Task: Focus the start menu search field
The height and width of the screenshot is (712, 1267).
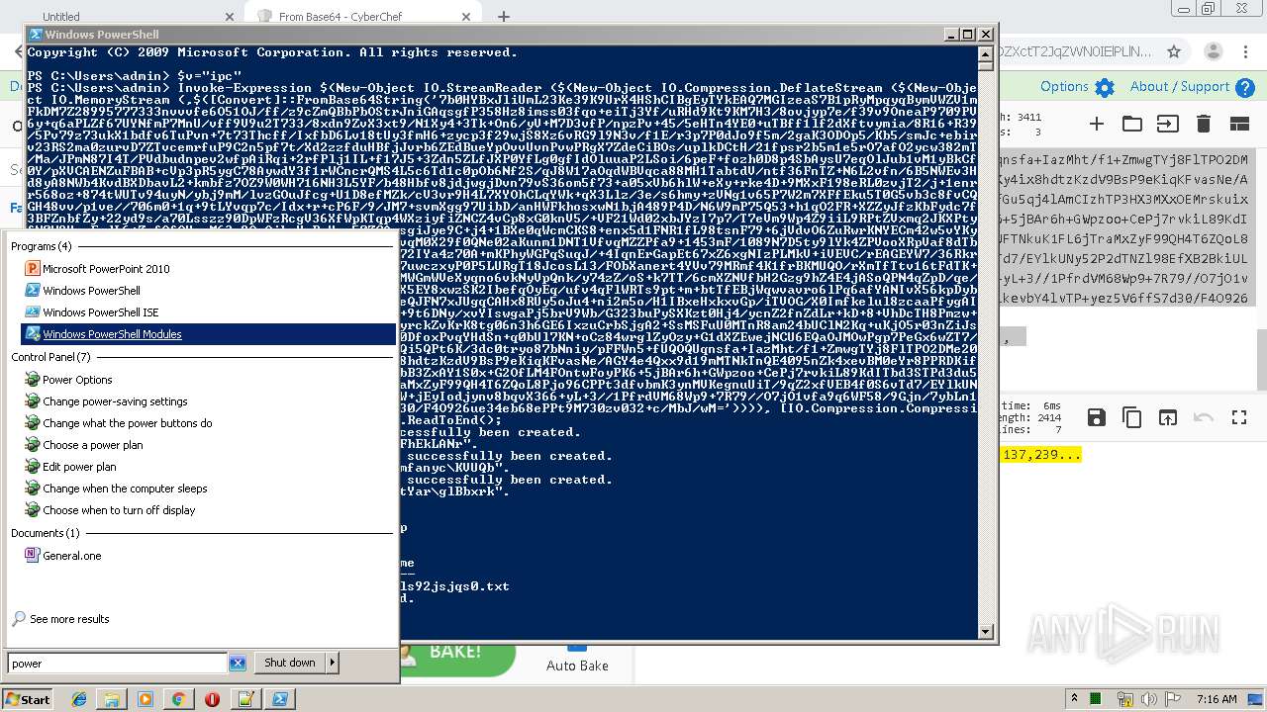Action: pyautogui.click(x=117, y=664)
